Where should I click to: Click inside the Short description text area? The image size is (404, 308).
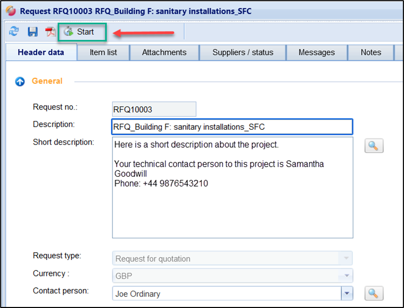[x=232, y=207]
